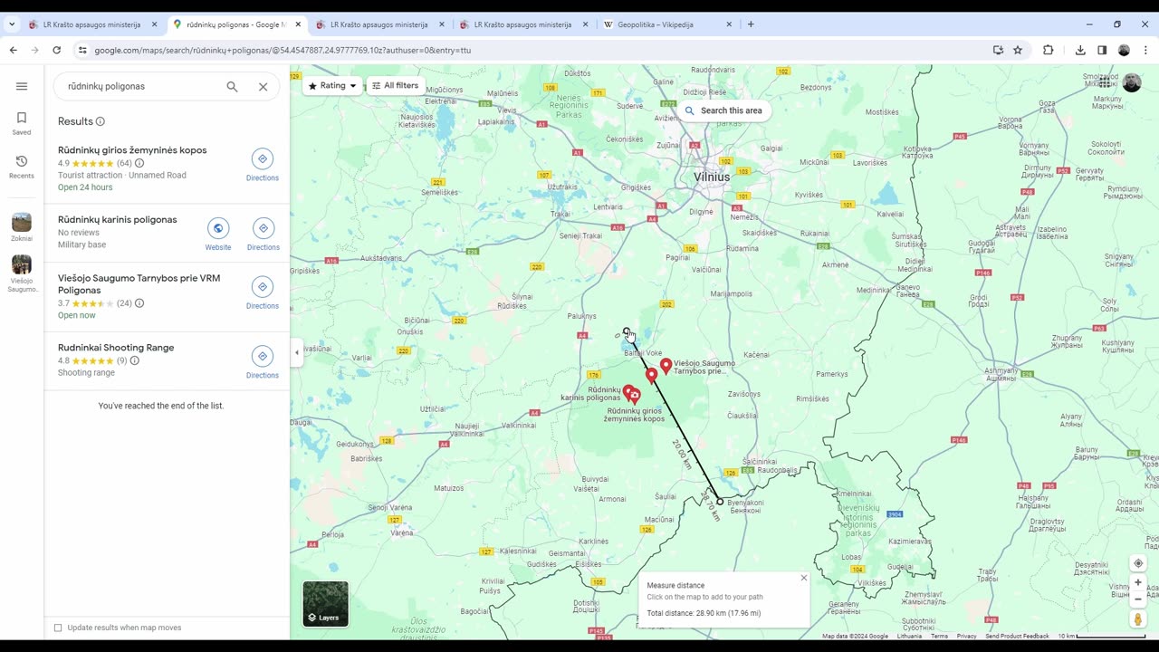
Task: Get directions to Viešojo Saugumo Tarnybos Poligonas
Action: [x=263, y=293]
